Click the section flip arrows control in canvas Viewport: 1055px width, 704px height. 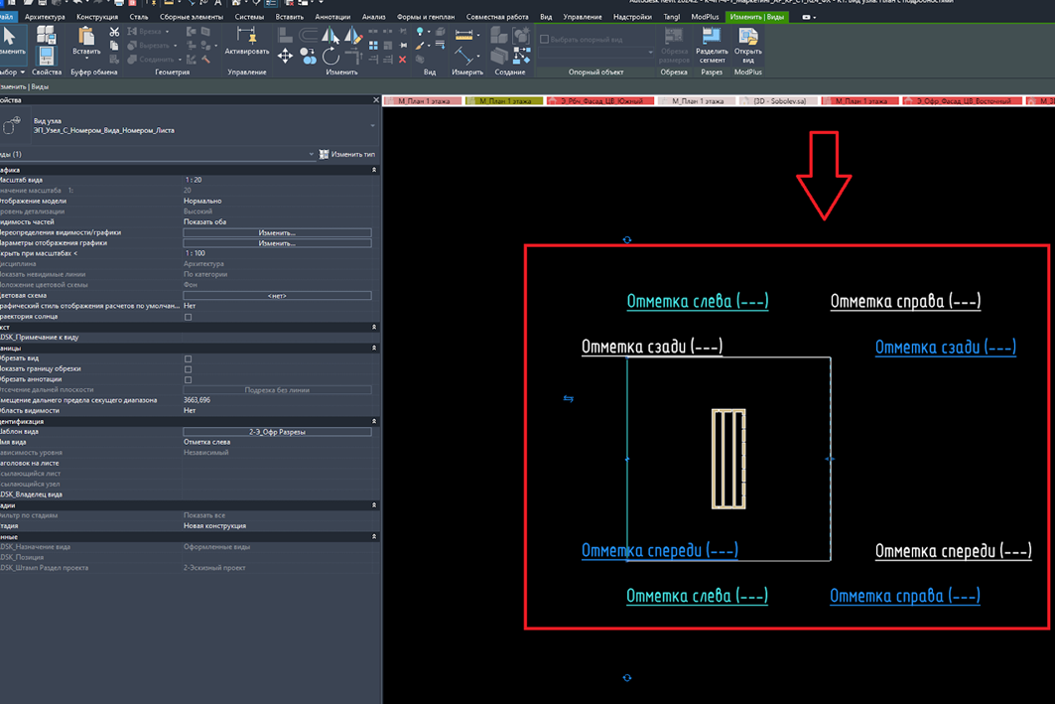click(x=569, y=398)
